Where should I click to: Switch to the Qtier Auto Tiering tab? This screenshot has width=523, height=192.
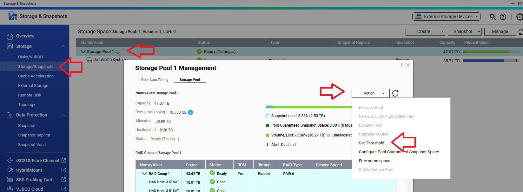tap(155, 80)
